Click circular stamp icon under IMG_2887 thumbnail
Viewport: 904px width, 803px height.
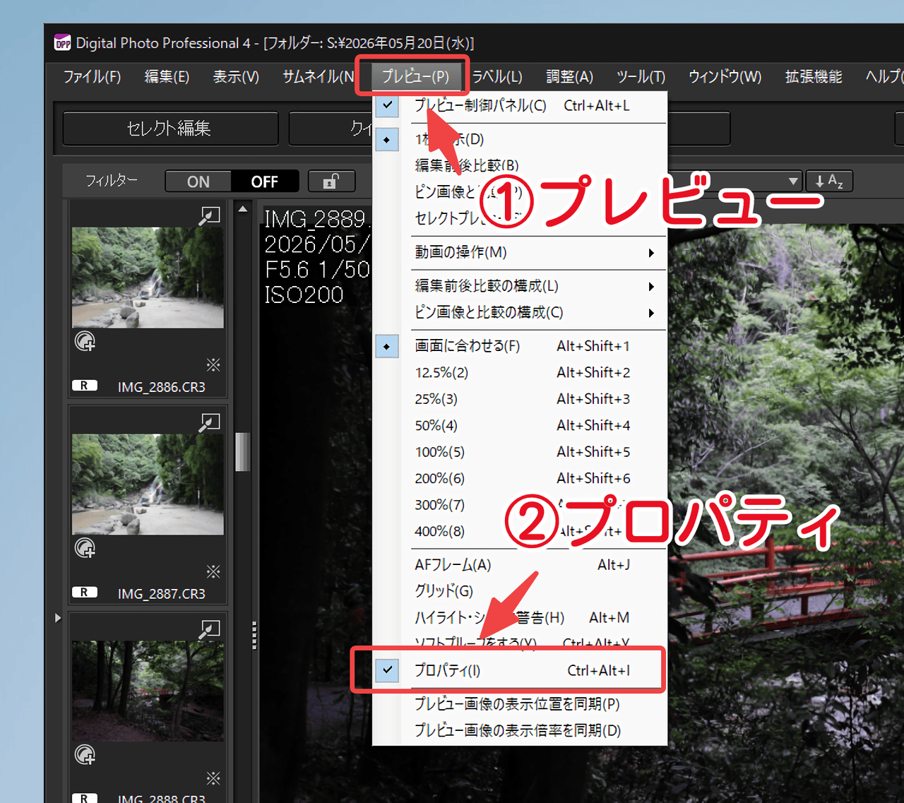click(x=85, y=549)
